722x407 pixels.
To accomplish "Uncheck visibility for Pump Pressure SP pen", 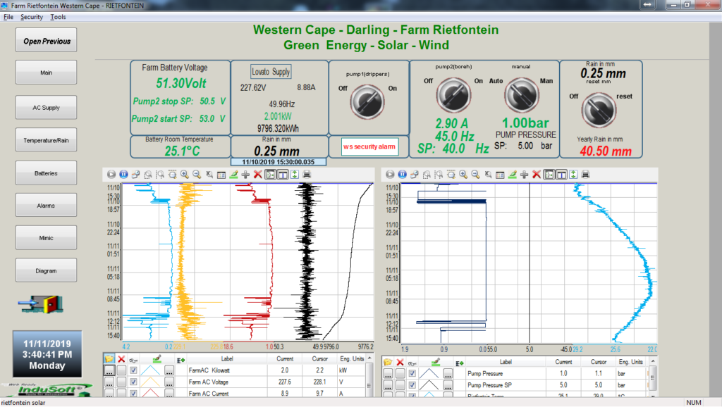I will coord(412,385).
